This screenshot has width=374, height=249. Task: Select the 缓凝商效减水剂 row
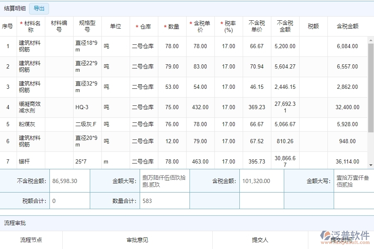(x=30, y=107)
